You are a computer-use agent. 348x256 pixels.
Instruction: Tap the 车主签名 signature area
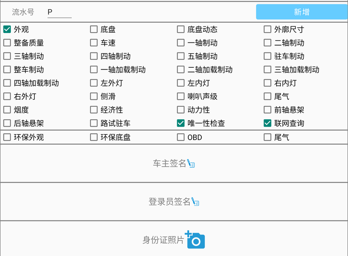coord(174,164)
